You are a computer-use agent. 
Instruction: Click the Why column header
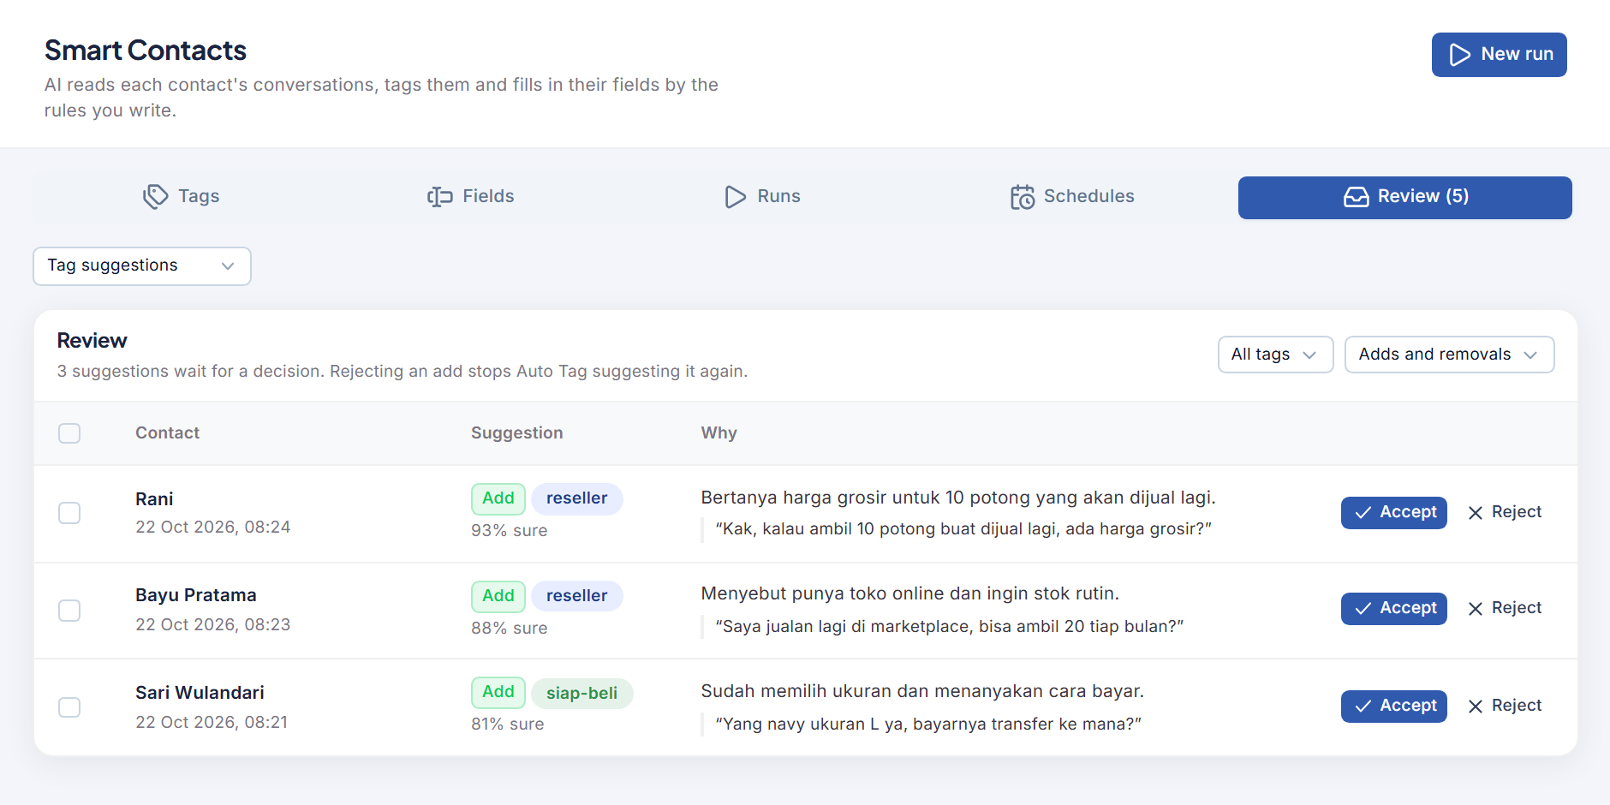tap(719, 433)
